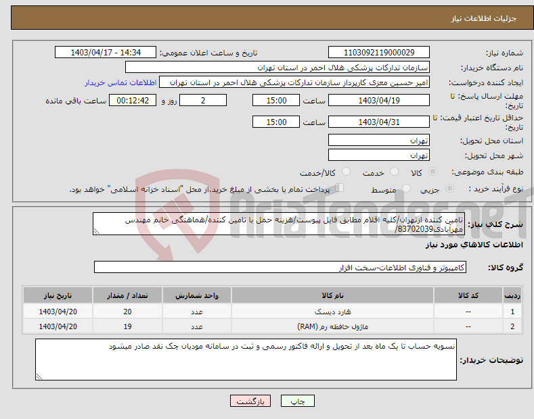Image resolution: width=534 pixels, height=419 pixels.
Task: Select the کالا radio button
Action: point(432,172)
